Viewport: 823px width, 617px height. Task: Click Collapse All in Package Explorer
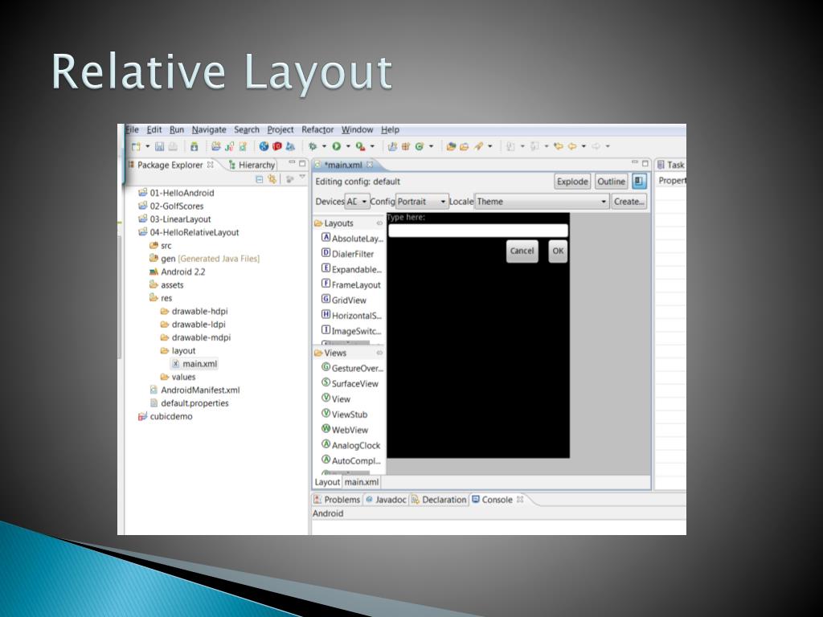click(260, 179)
